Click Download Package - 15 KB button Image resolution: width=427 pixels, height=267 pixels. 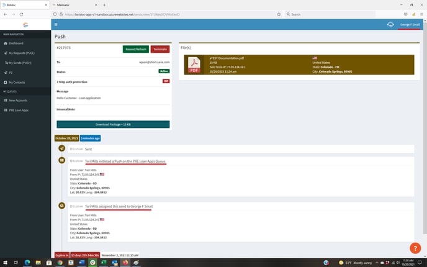pos(113,124)
